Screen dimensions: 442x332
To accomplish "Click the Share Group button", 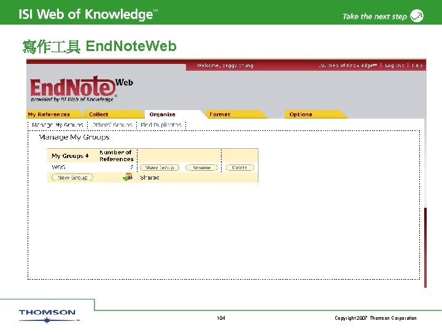I will [x=160, y=168].
